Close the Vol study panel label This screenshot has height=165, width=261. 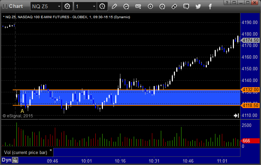(51, 150)
